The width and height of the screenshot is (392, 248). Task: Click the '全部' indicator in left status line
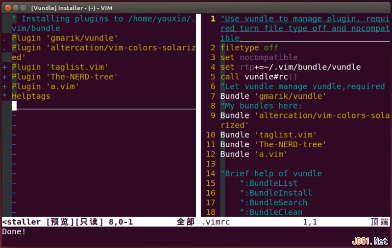[186, 222]
